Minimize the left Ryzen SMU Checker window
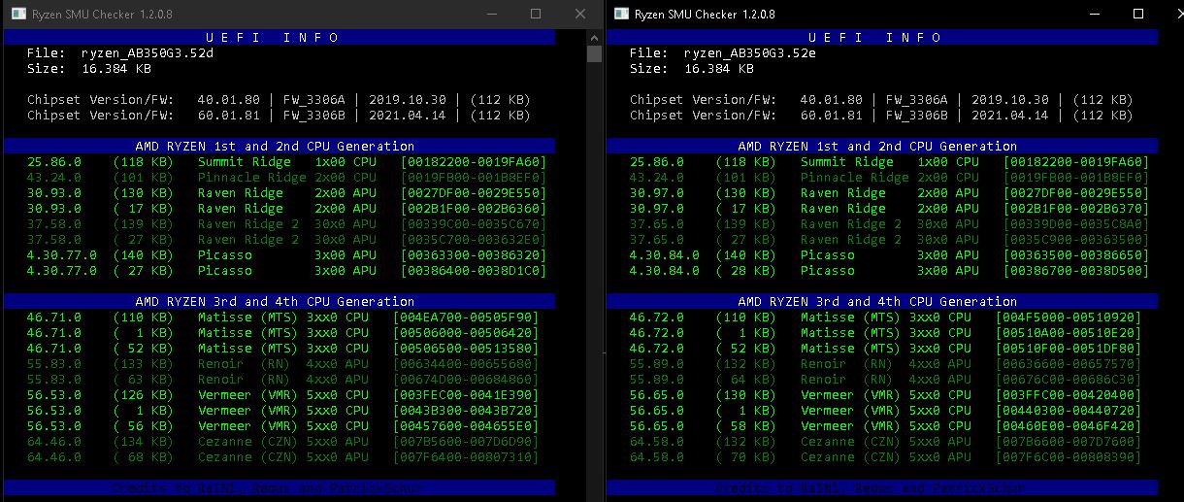 click(491, 15)
